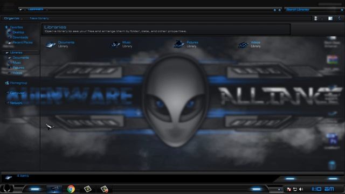The image size is (345, 194).
Task: Select Music in the navigation tree
Action: pyautogui.click(x=17, y=63)
